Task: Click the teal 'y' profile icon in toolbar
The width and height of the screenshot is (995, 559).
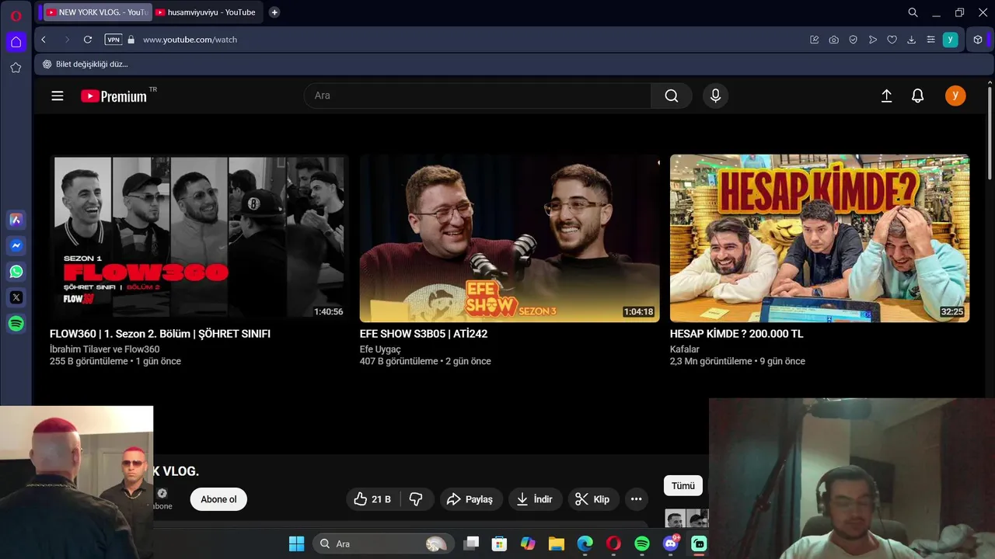Action: 950,40
